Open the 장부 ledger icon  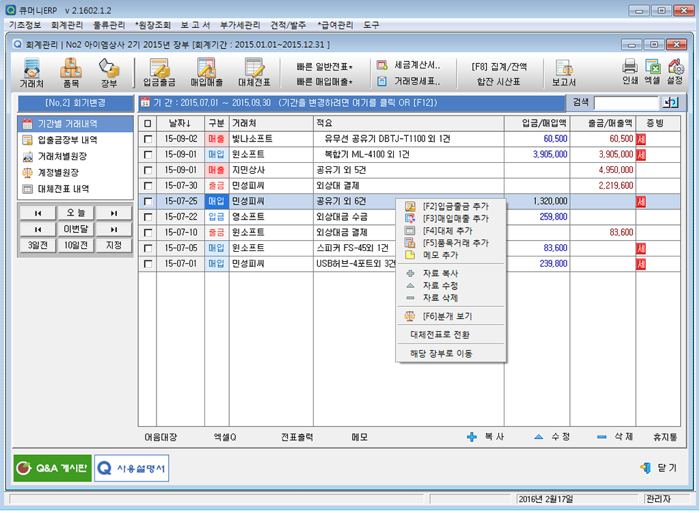point(109,73)
